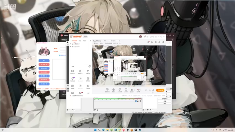Show hidden tray icons chevron
235x132 pixels.
click(x=211, y=130)
